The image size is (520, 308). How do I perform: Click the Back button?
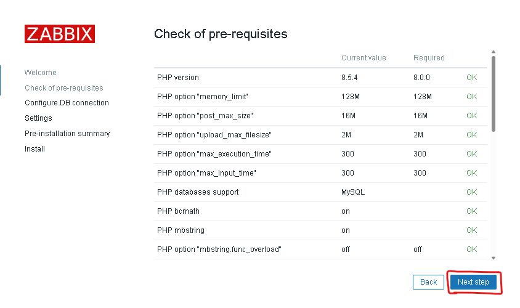(428, 282)
